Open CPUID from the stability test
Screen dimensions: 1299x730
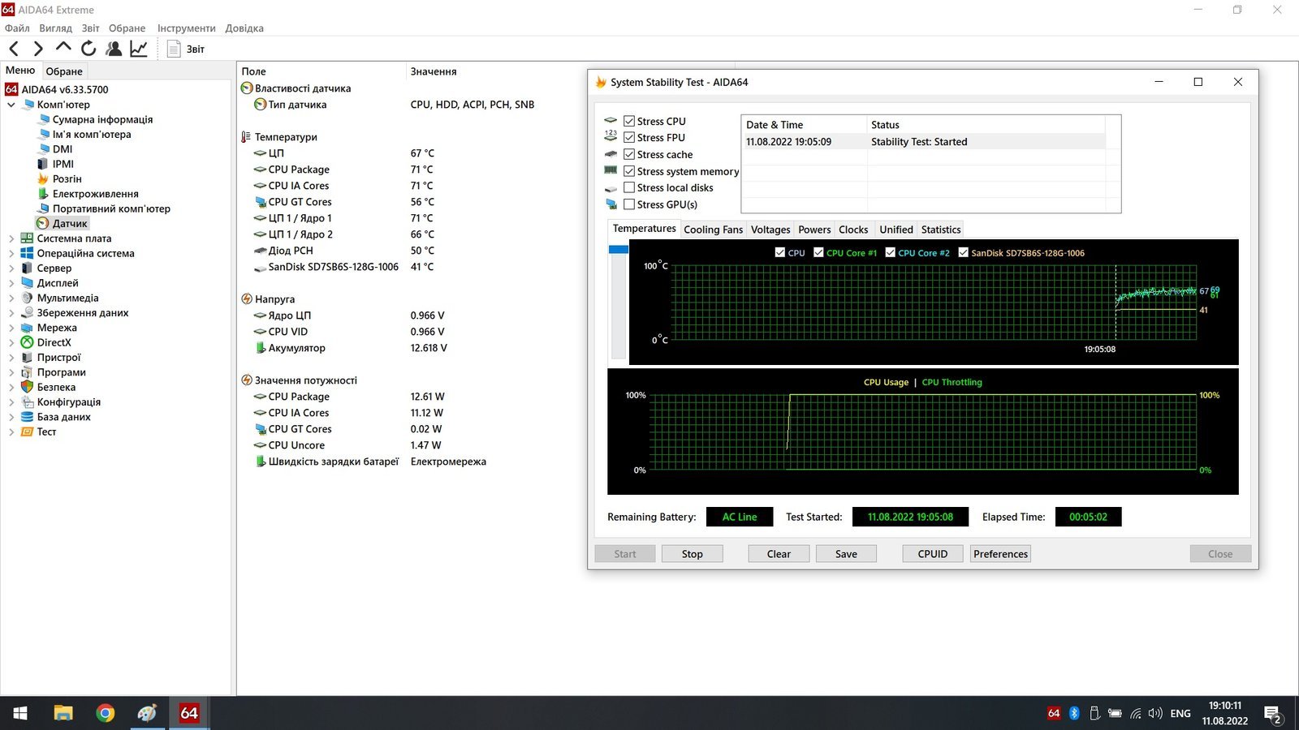pyautogui.click(x=933, y=554)
